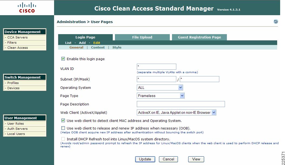Click the Avoids root/admin password prompt note

pos(169,145)
